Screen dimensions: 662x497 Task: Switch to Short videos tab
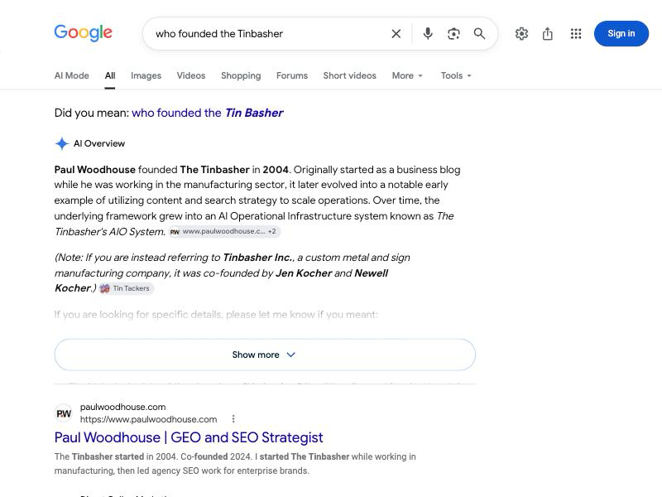(x=349, y=75)
